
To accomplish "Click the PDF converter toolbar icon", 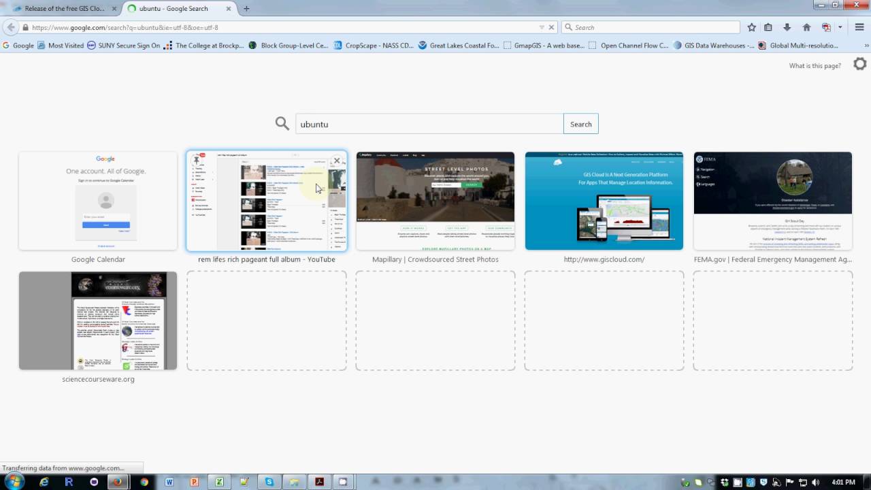I will (826, 27).
